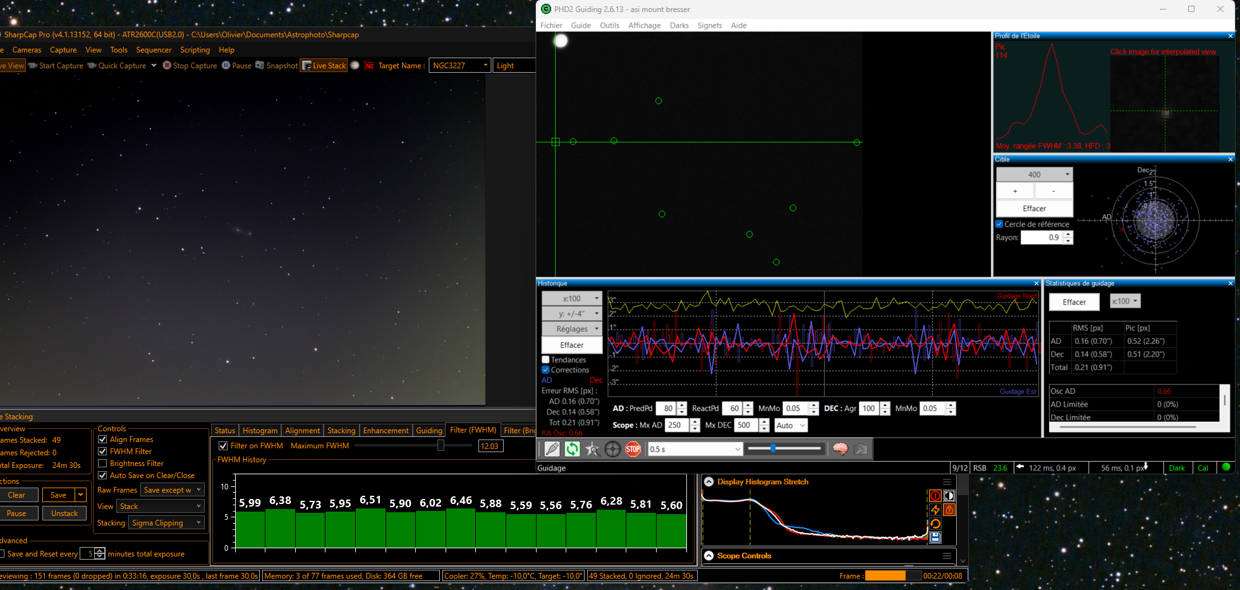Viewport: 1240px width, 590px height.
Task: Click the Live Stack toolbar button
Action: pyautogui.click(x=324, y=65)
